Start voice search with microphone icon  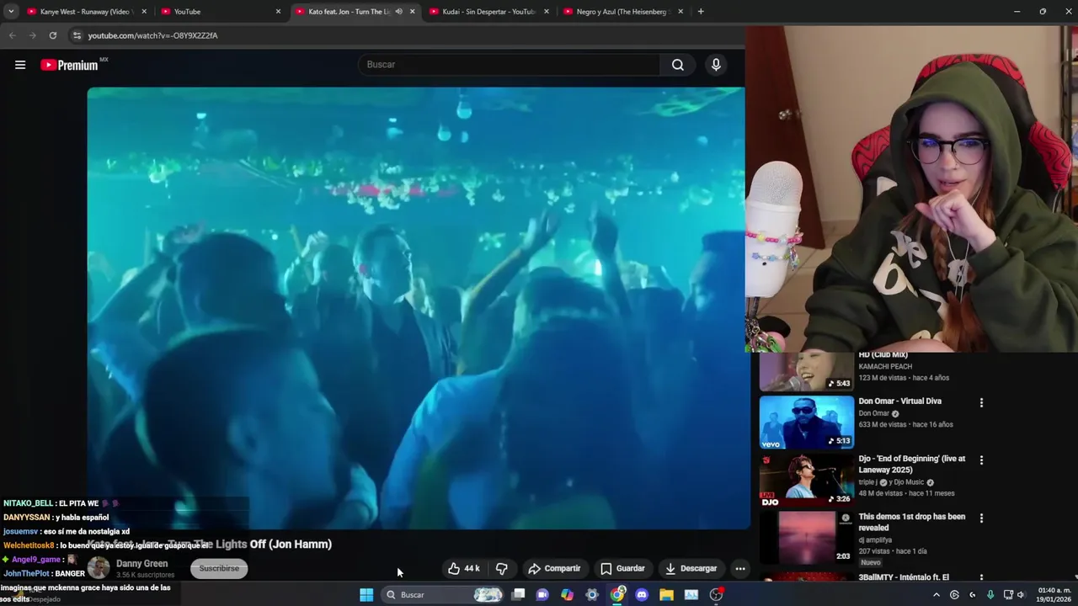point(716,65)
